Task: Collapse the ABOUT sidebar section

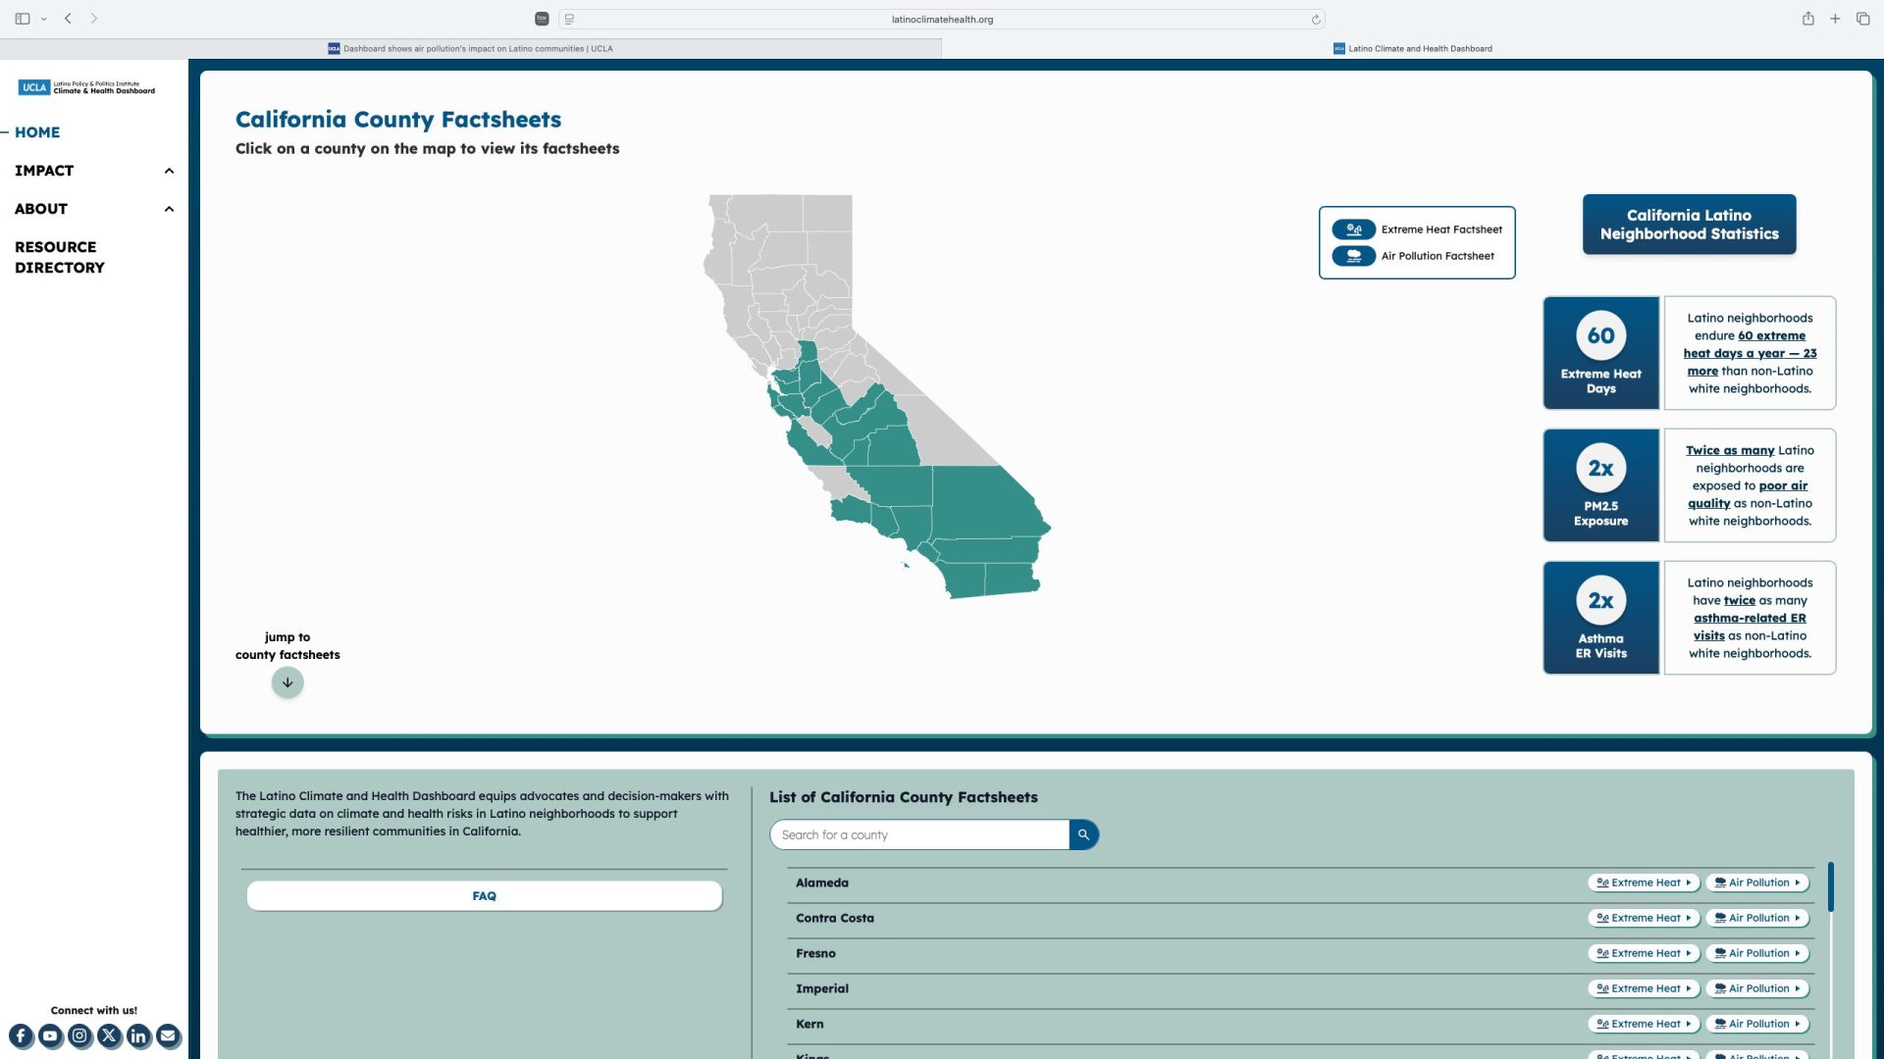Action: pos(169,209)
